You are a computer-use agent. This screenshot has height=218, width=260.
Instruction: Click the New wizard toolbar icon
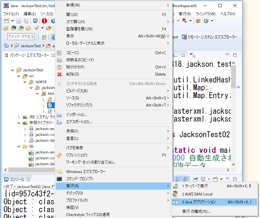[7, 21]
